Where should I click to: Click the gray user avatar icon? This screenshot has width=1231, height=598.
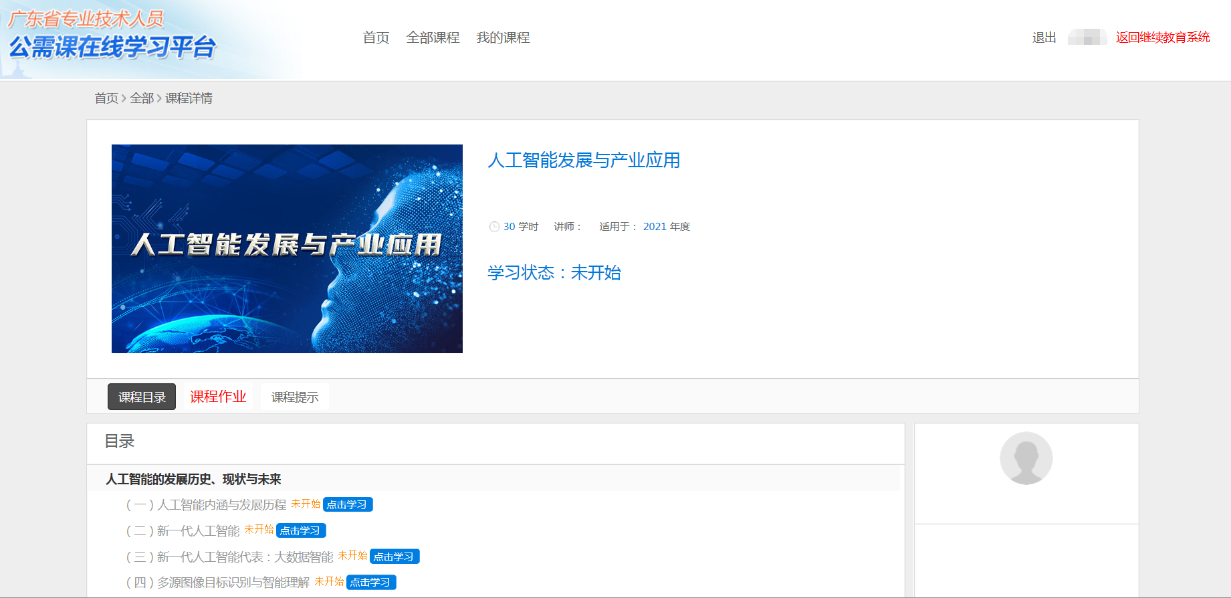[1026, 458]
